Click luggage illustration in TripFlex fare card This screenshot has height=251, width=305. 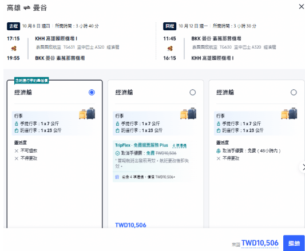pyautogui.click(x=188, y=113)
